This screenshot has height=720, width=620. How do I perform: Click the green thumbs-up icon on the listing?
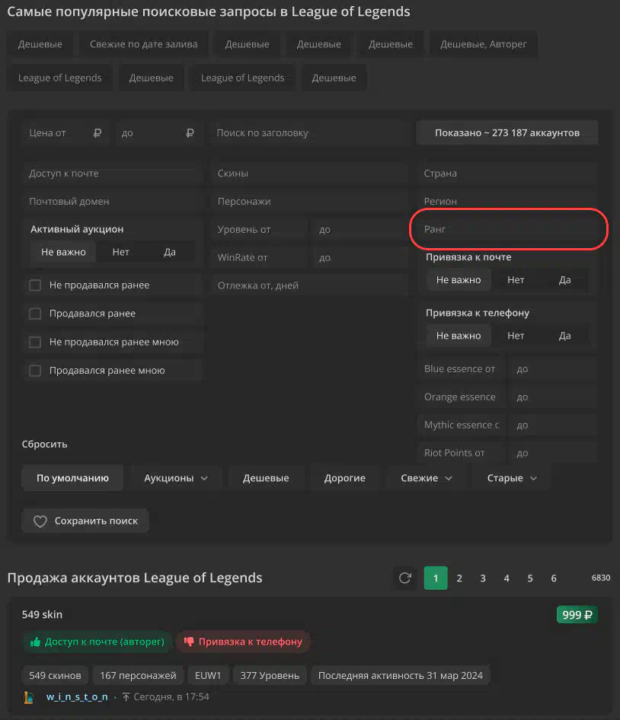(35, 642)
